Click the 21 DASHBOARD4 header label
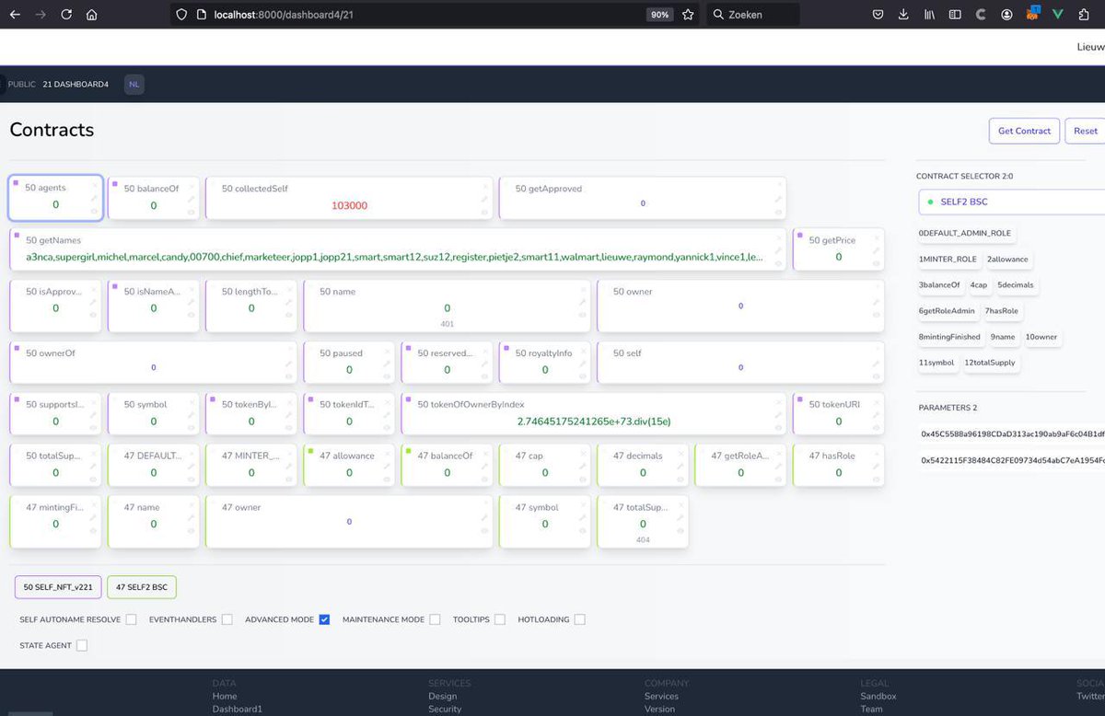Viewport: 1105px width, 716px height. 76,85
